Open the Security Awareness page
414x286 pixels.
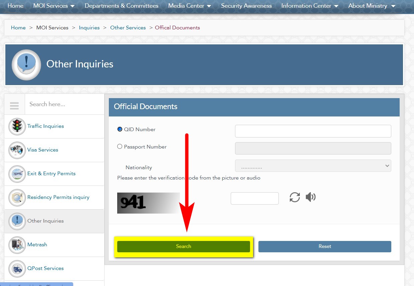click(246, 6)
